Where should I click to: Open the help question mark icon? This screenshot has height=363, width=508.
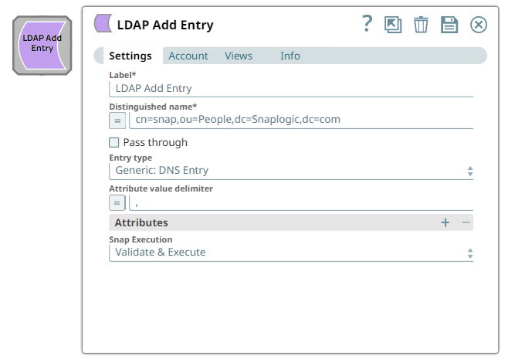tap(367, 24)
